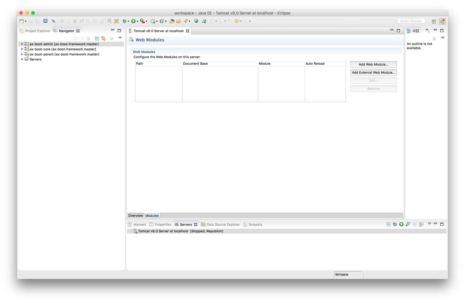Maximize the server editor area
Screen dimensions: 465x303
click(x=398, y=31)
